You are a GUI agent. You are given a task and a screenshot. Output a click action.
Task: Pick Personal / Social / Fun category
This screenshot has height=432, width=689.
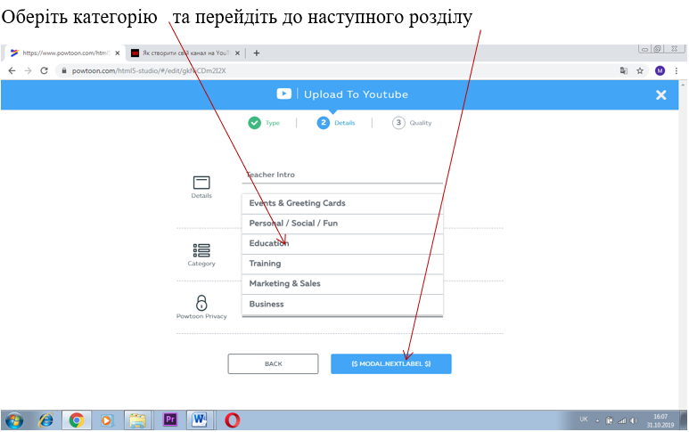click(x=342, y=224)
